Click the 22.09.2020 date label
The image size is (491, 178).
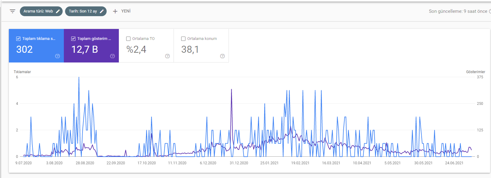(116, 163)
